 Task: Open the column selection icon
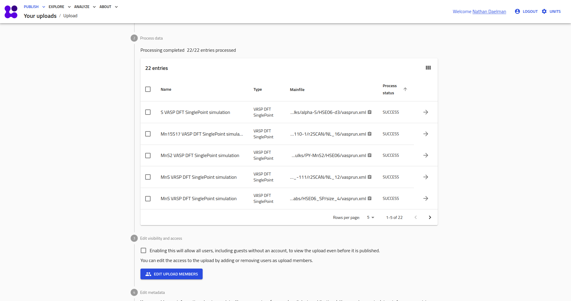coord(428,68)
